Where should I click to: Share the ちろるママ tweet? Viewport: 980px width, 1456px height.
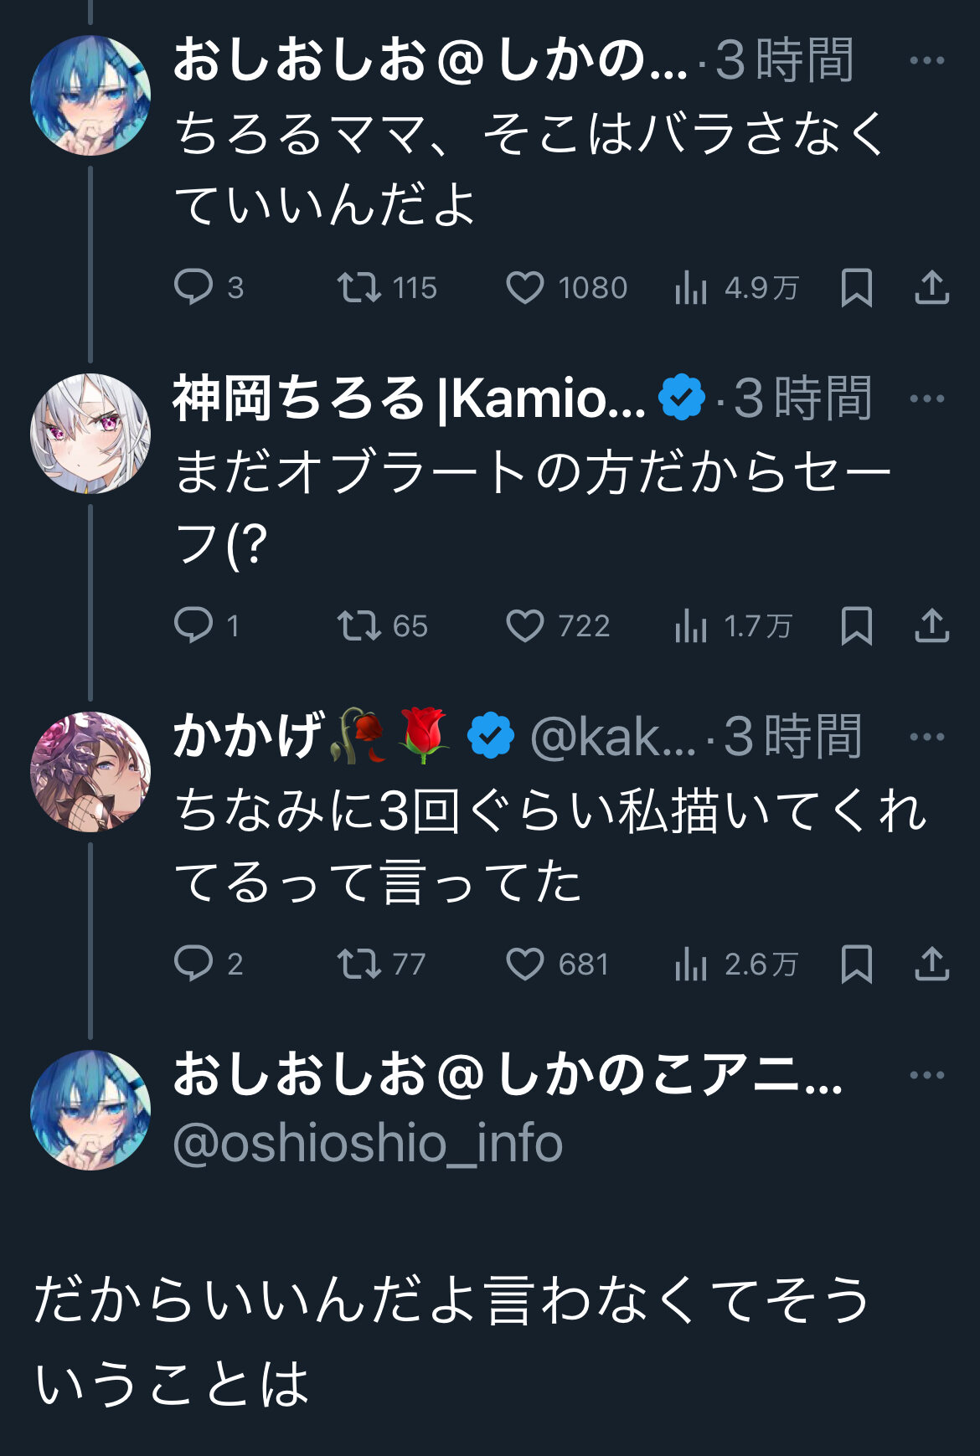[x=931, y=287]
